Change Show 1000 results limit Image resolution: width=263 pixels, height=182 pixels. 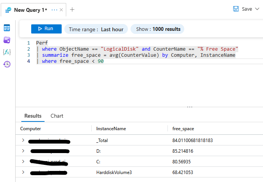click(157, 29)
